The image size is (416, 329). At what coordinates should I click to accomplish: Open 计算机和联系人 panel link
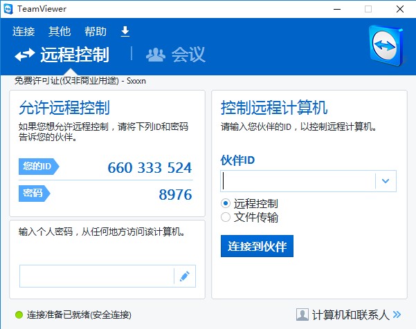coord(351,314)
